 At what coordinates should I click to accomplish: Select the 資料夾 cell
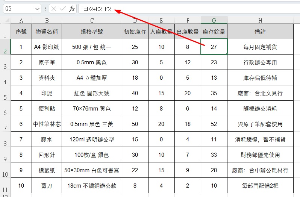click(x=47, y=78)
